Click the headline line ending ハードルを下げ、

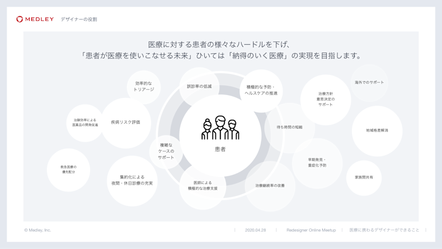[x=219, y=45]
